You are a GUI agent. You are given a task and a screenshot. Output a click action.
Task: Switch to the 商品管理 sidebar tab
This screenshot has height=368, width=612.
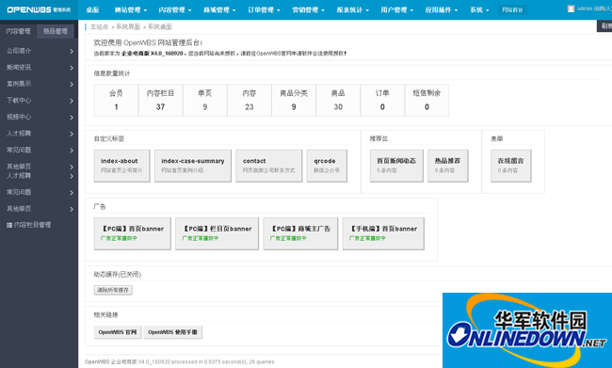click(x=56, y=31)
